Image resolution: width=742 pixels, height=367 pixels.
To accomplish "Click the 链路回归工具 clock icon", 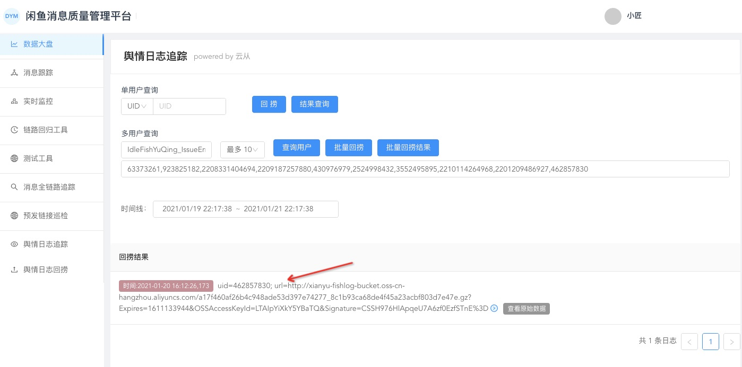I will click(14, 130).
